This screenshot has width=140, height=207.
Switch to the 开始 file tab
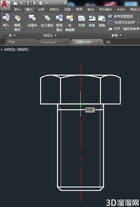(12, 42)
